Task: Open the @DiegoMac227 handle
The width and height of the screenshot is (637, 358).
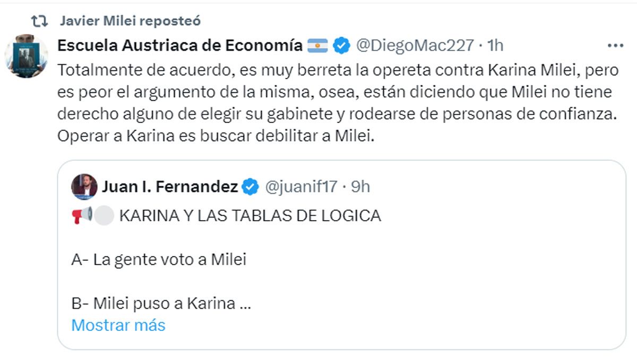Action: [x=414, y=46]
